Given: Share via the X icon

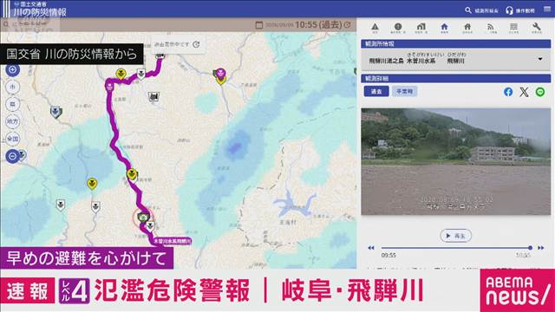Looking at the screenshot, I should 524,92.
